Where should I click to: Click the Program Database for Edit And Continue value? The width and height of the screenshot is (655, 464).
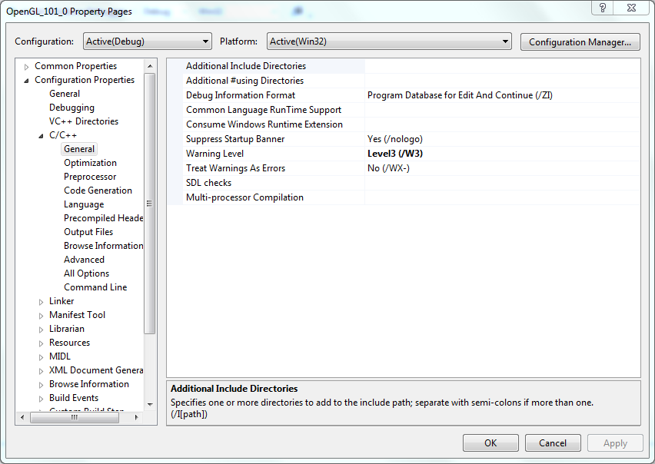click(x=460, y=95)
